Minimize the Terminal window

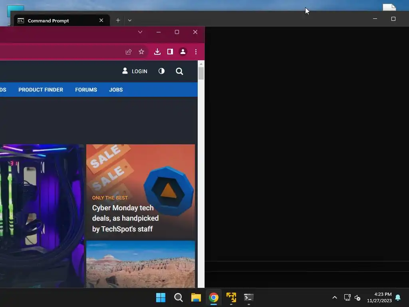(x=375, y=19)
